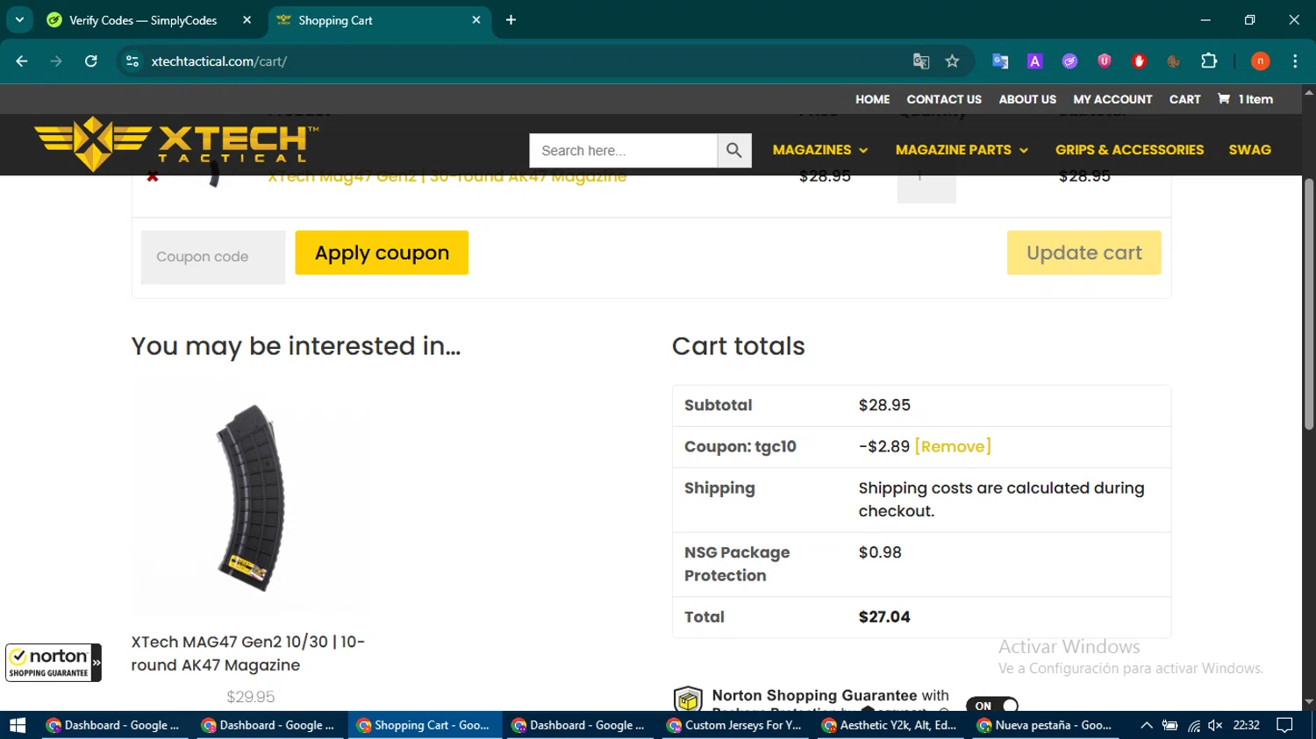Open Chrome profile avatar
This screenshot has width=1316, height=739.
(1260, 61)
